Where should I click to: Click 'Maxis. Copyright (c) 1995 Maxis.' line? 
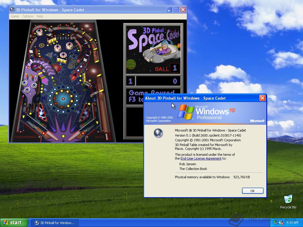tap(198, 149)
